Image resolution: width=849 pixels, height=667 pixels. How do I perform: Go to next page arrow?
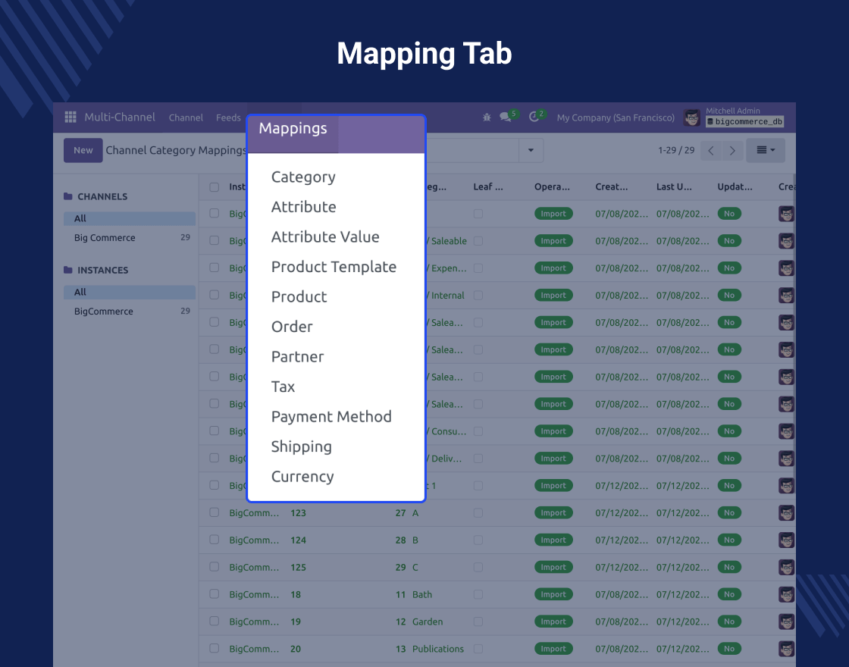pyautogui.click(x=732, y=151)
